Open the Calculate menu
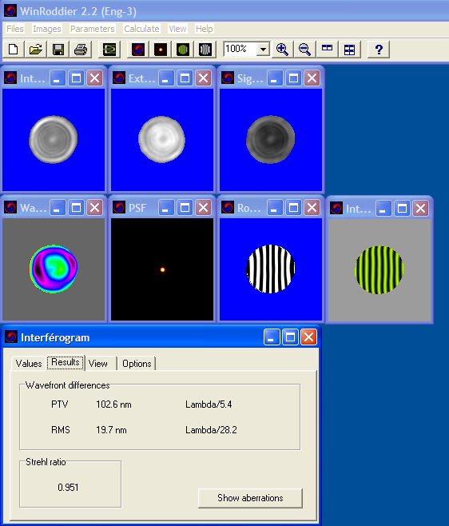449x526 pixels. point(141,29)
